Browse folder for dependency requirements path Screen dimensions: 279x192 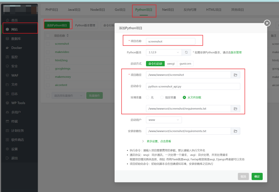235,131
